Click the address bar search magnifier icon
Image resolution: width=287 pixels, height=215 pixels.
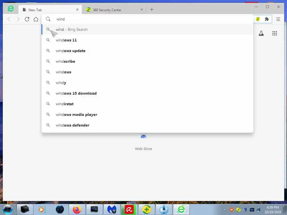[x=48, y=19]
